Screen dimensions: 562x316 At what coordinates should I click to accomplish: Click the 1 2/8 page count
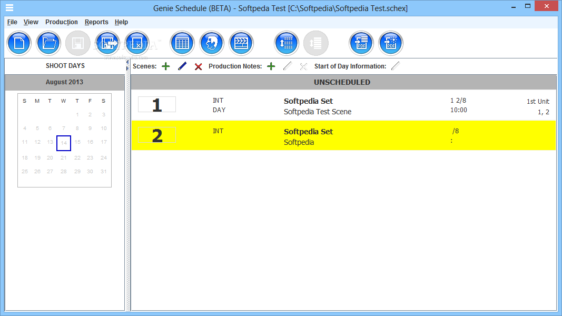click(458, 101)
